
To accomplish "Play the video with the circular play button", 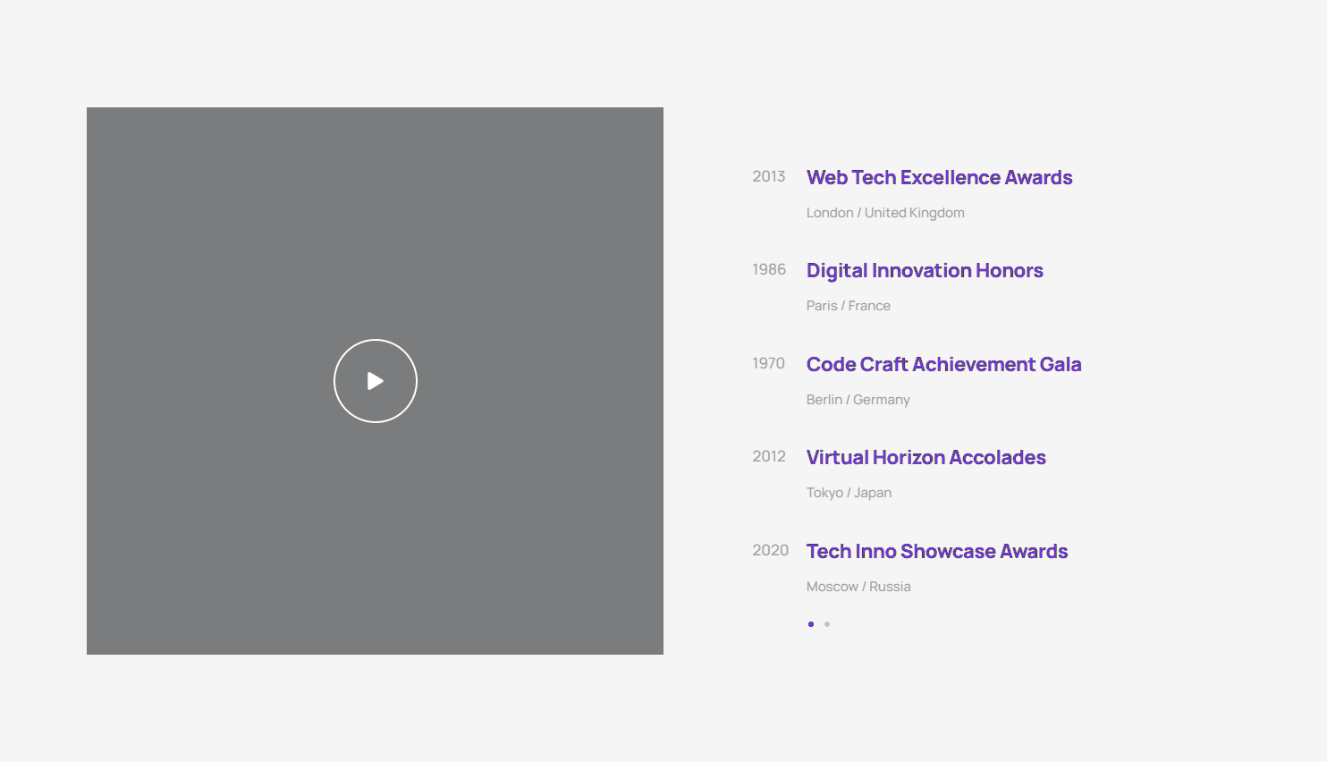I will coord(375,381).
